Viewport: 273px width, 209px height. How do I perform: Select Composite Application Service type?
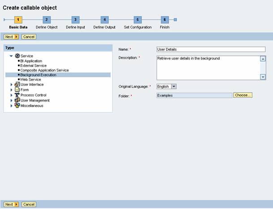coord(44,70)
